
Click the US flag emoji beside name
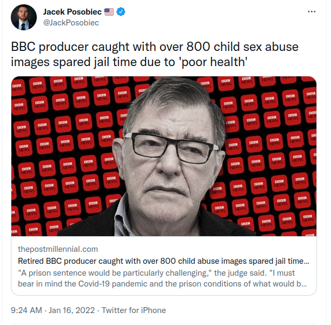109,12
